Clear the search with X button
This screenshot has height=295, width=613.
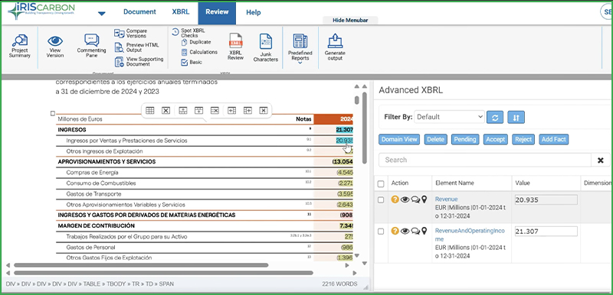[x=601, y=160]
